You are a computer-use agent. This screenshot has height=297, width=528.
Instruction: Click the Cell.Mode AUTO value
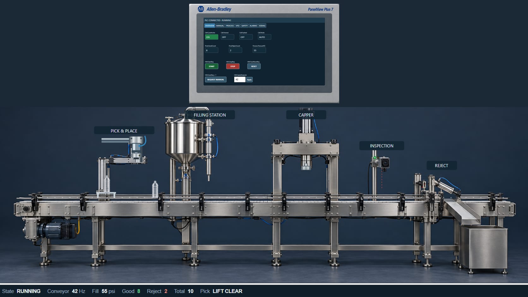pyautogui.click(x=265, y=37)
